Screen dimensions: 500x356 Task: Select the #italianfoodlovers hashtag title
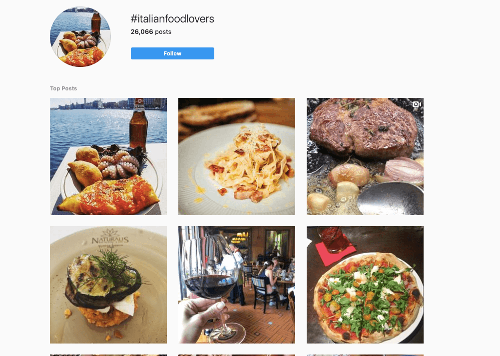(x=172, y=18)
